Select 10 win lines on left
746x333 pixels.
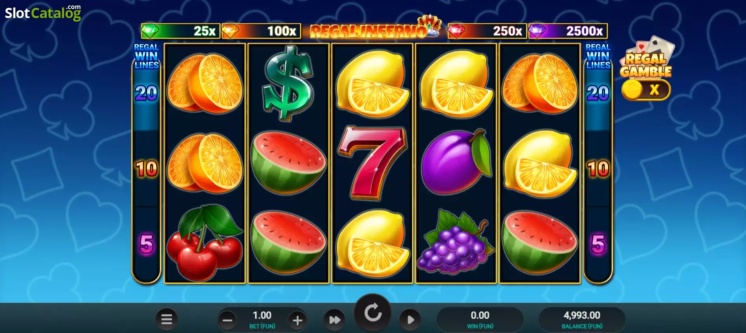point(147,168)
